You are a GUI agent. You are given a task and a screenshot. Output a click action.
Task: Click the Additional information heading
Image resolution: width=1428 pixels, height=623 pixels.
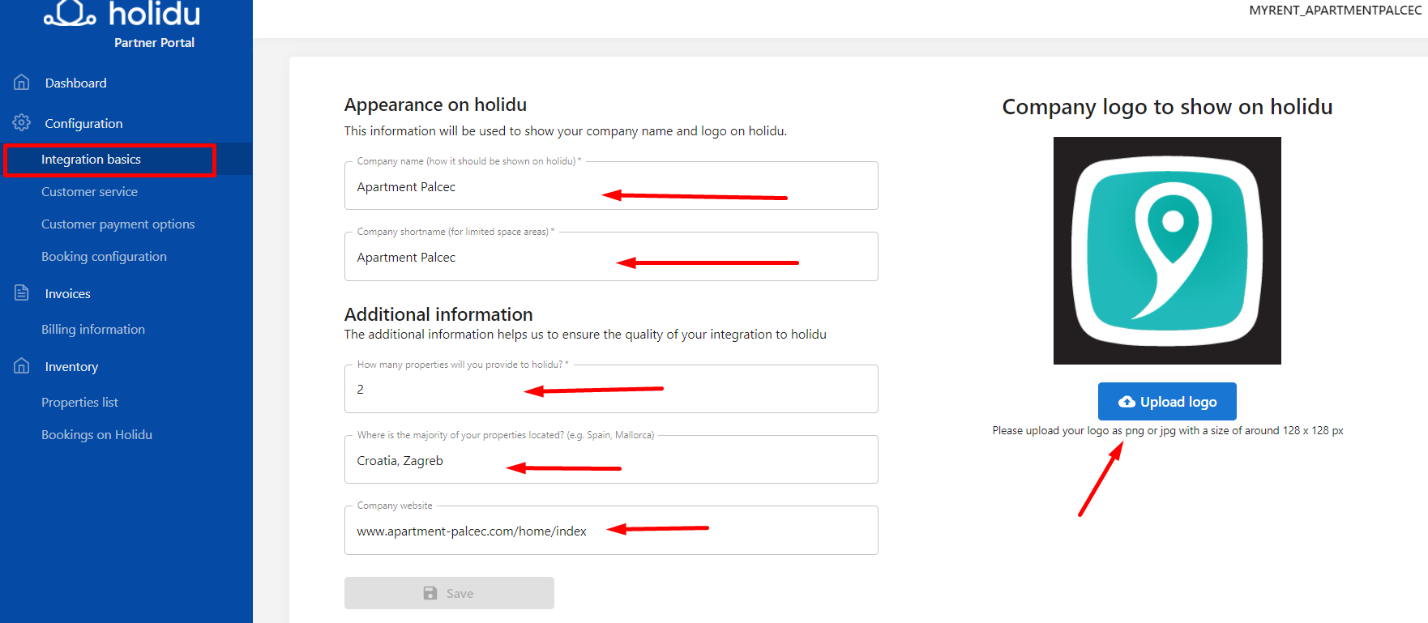(x=438, y=314)
